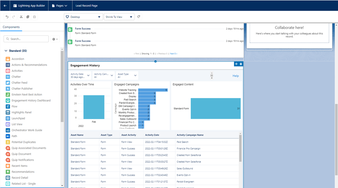The image size is (338, 188).
Task: Click the Path component icon
Action: point(8,136)
